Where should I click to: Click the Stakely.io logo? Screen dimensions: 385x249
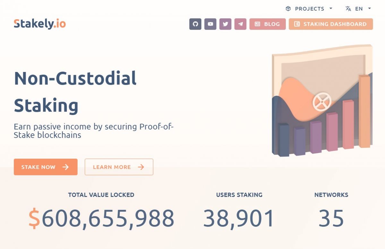[x=39, y=23]
